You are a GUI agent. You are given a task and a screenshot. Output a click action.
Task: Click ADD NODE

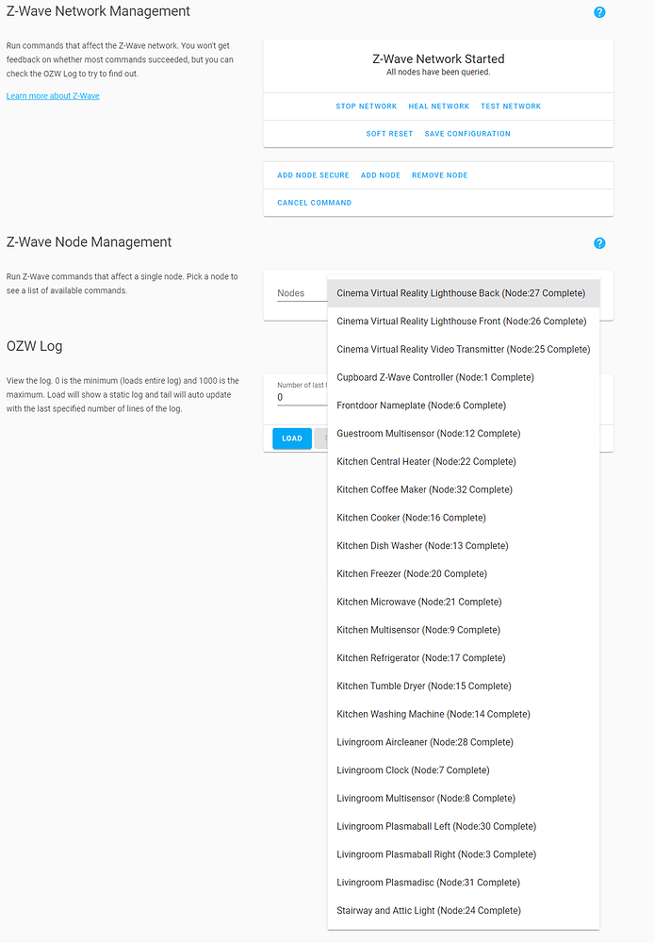[380, 174]
